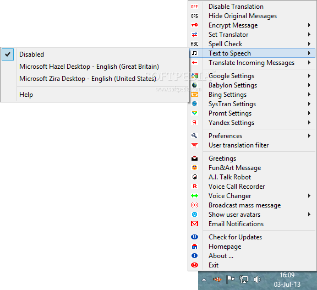Choose User translation filter
Screen dimensions: 317x290
[252, 145]
